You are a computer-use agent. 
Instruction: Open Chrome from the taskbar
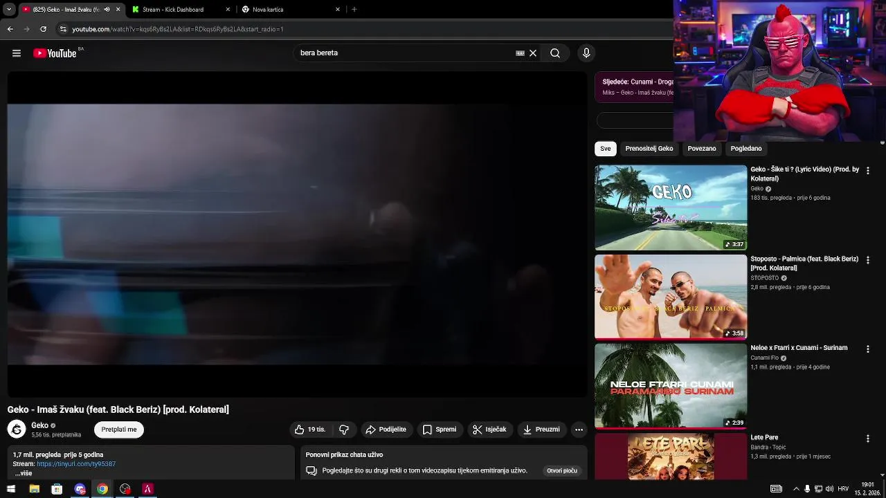(x=102, y=489)
